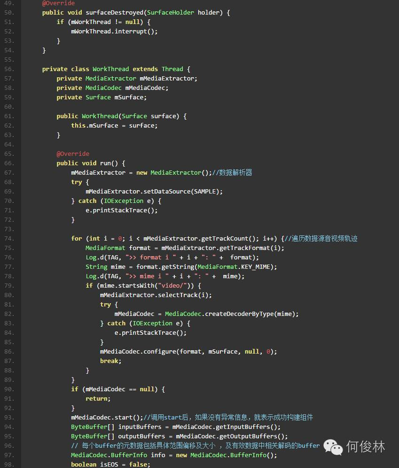Click comment '//调用start后，如果没有异常信息'
This screenshot has width=399, height=468.
(196, 418)
